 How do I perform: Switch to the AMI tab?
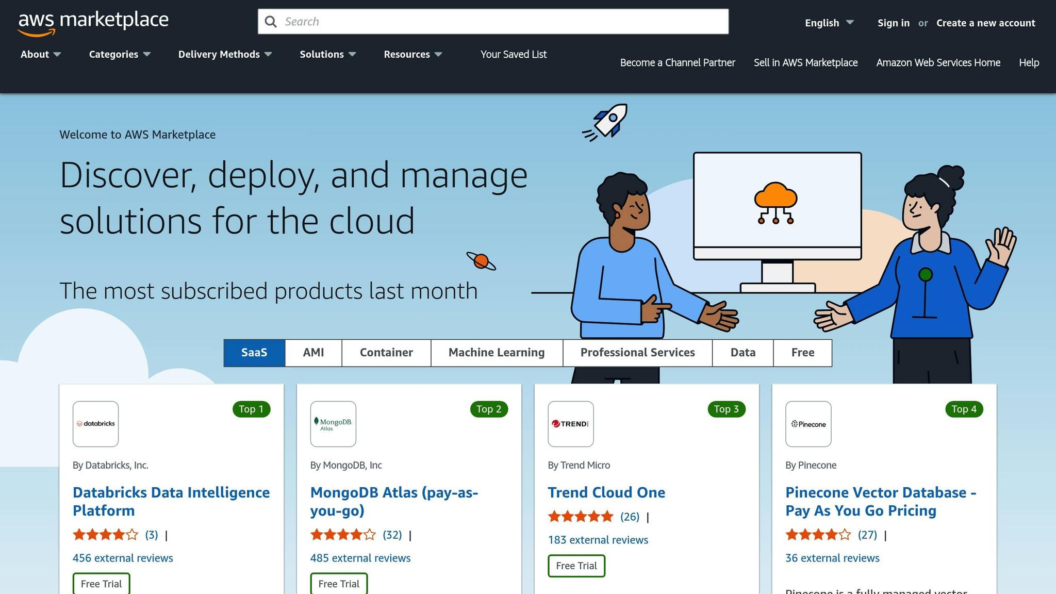[x=313, y=353]
